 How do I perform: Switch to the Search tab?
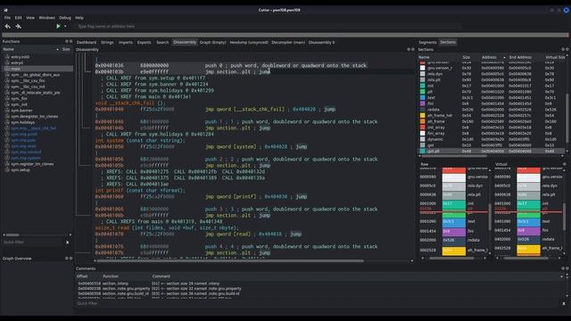162,42
